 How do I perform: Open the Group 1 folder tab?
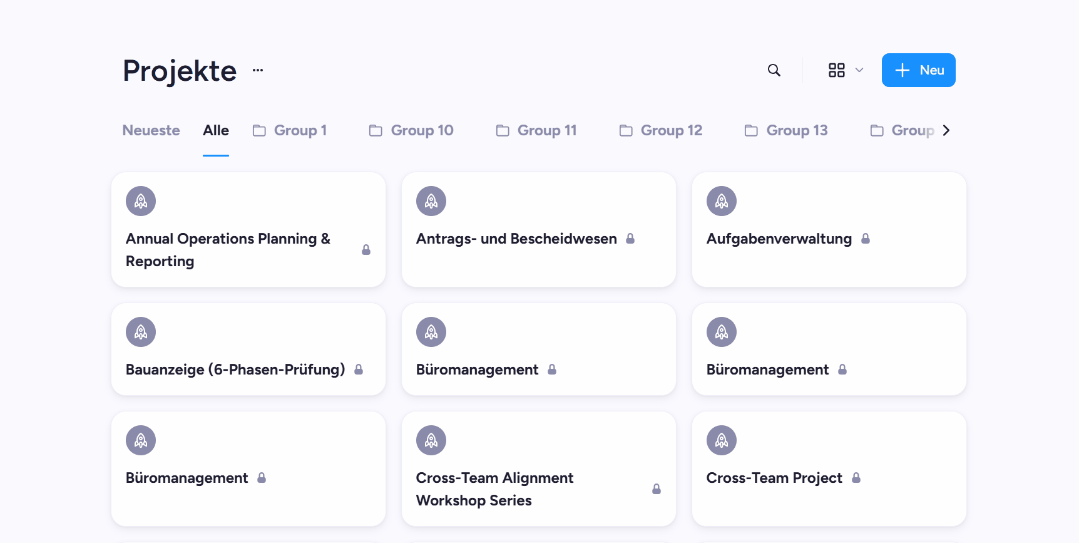tap(290, 130)
